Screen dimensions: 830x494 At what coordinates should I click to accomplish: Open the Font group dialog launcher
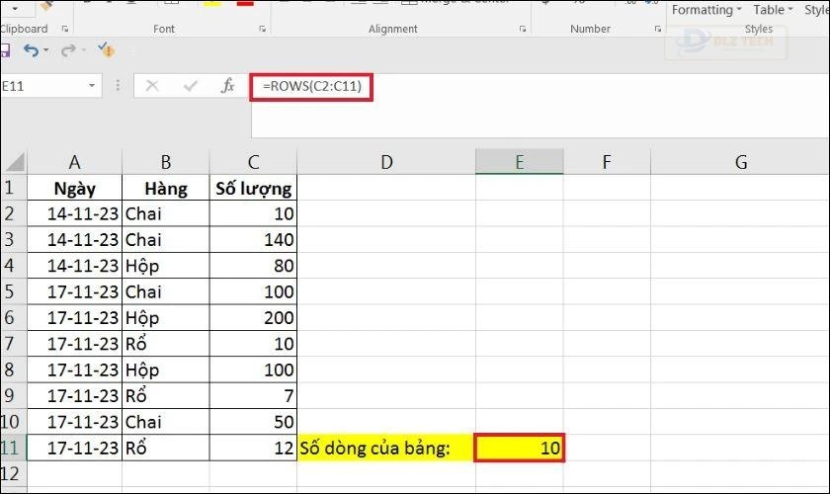tap(262, 29)
